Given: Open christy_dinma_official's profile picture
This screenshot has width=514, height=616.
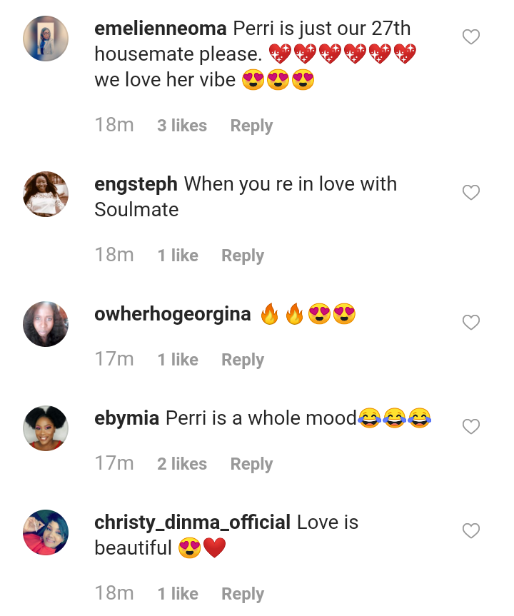Looking at the screenshot, I should 46,532.
